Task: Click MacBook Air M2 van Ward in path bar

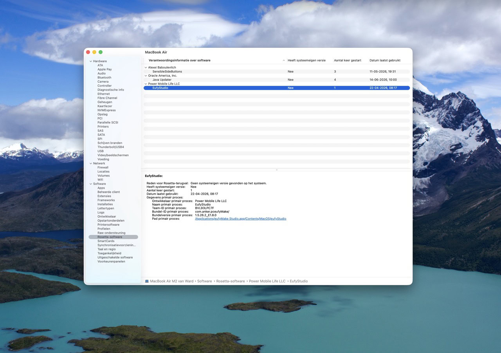Action: tap(169, 281)
